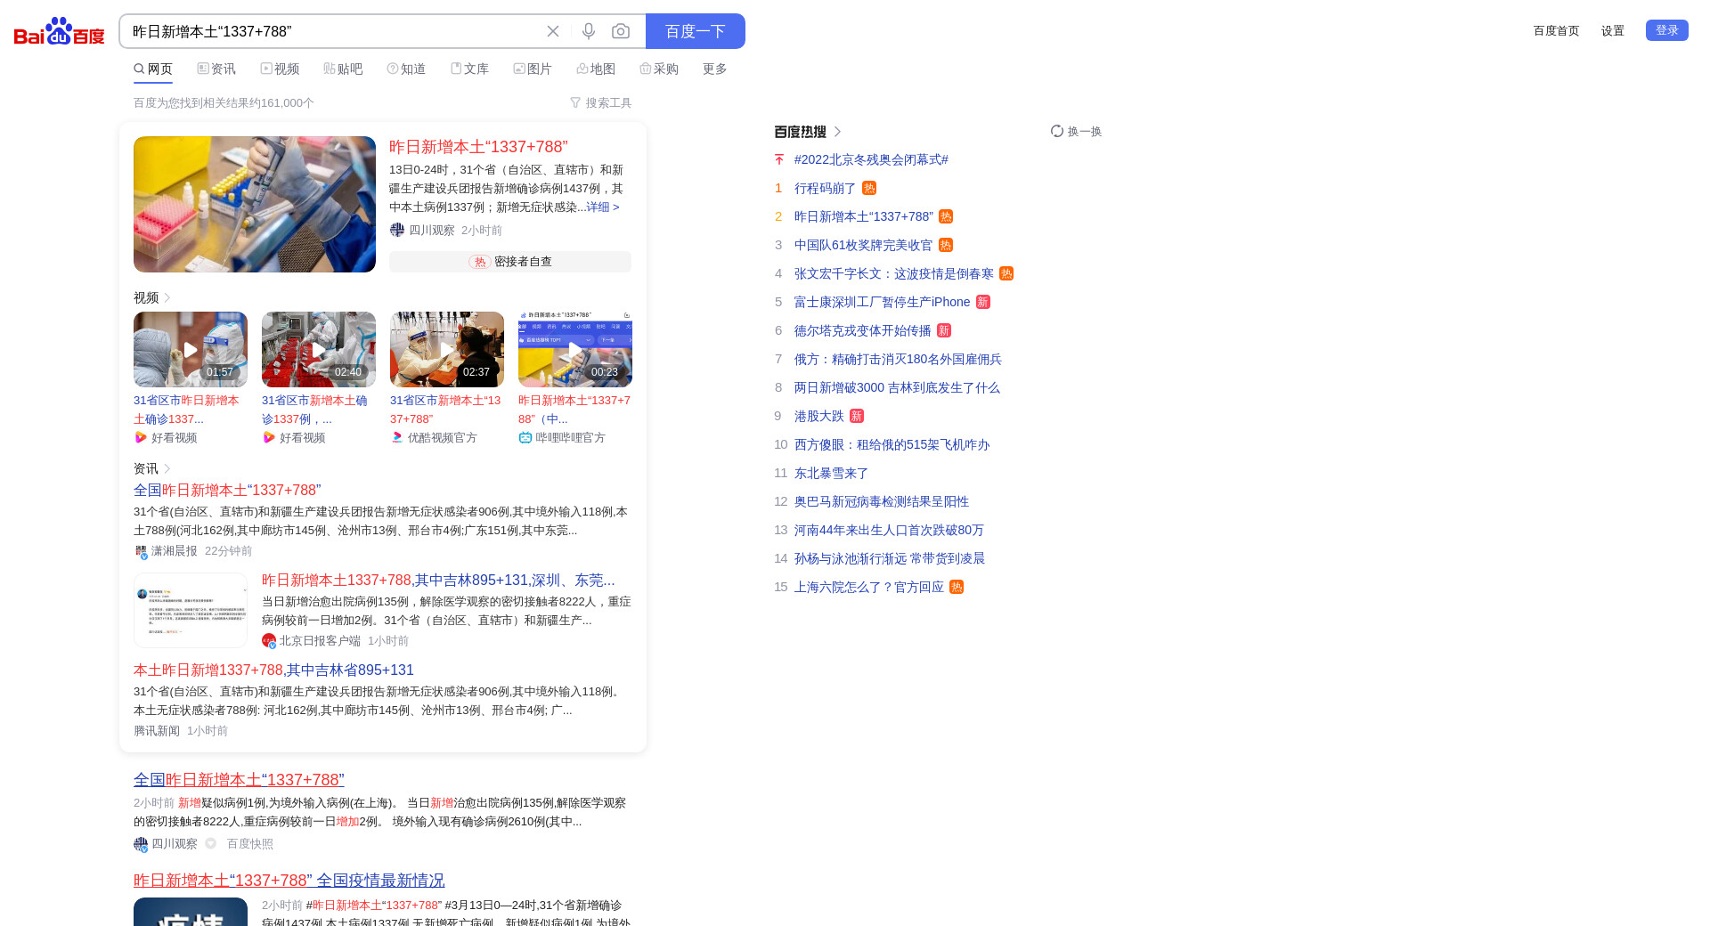Click the 登录 login button
This screenshot has width=1710, height=926.
pos(1666,30)
